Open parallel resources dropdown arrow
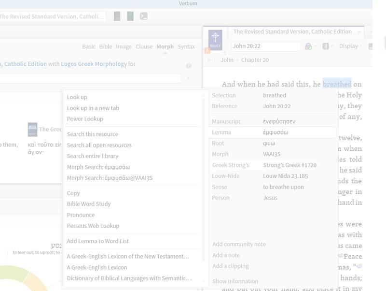 332,46
